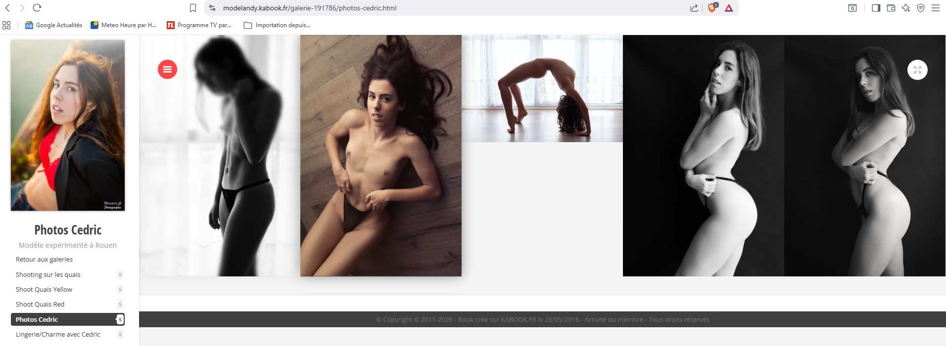
Task: Select the Shoot Quais Yellow gallery
Action: point(44,289)
